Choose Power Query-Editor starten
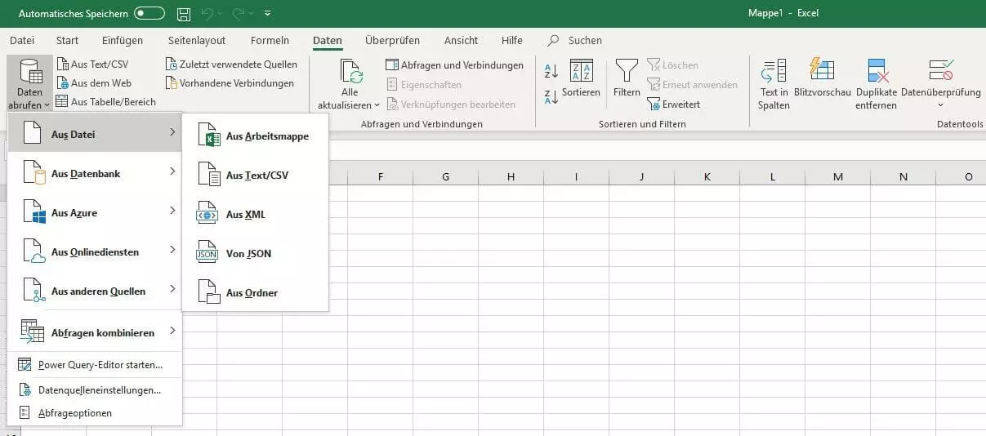The image size is (986, 436). [95, 365]
